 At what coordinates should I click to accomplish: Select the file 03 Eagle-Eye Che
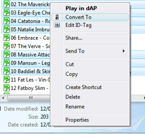pyautogui.click(x=31, y=13)
